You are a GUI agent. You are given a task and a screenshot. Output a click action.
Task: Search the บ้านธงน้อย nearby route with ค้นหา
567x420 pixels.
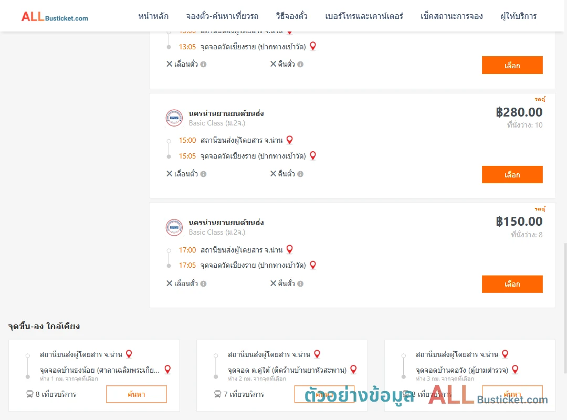point(136,394)
